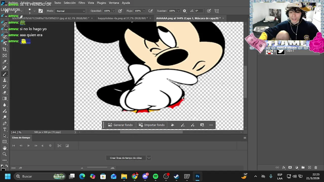Open the Filtro menu
The height and width of the screenshot is (182, 324).
pos(82,3)
